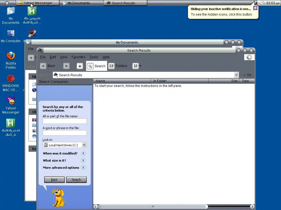Viewport: 281px width, 210px height.
Task: Expand When was it modified section
Action: point(83,153)
